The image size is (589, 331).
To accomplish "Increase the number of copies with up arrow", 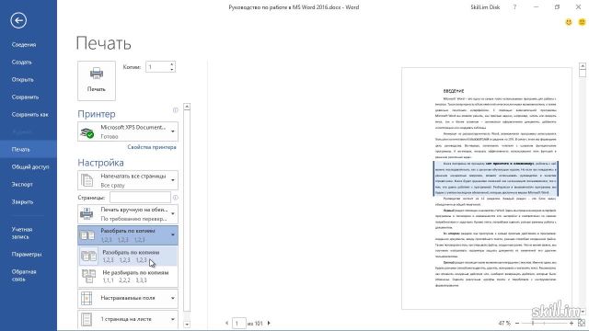I will click(172, 64).
